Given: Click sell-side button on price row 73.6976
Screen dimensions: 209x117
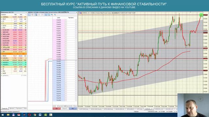Looking at the screenshot, I should pos(66,20).
